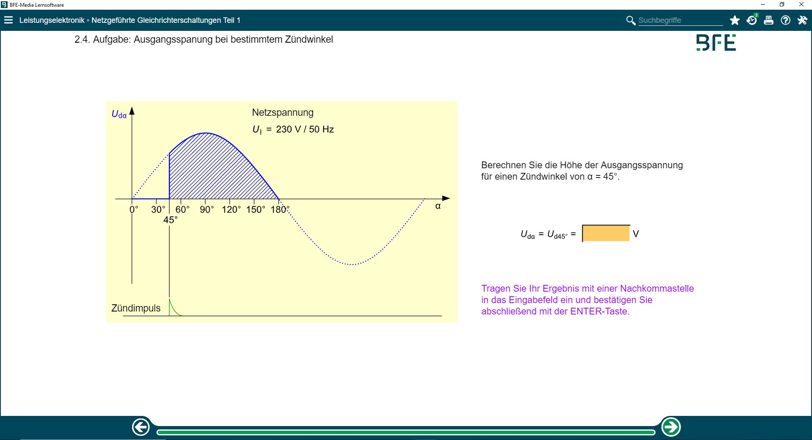The image size is (812, 440).
Task: Open help with the question mark icon
Action: [x=785, y=20]
